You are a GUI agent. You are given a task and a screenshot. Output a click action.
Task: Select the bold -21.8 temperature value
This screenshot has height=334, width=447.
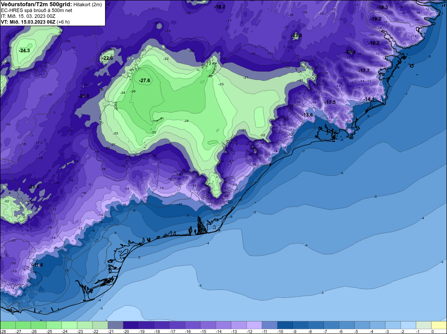84,96
